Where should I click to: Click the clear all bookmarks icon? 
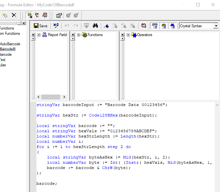pos(133,26)
